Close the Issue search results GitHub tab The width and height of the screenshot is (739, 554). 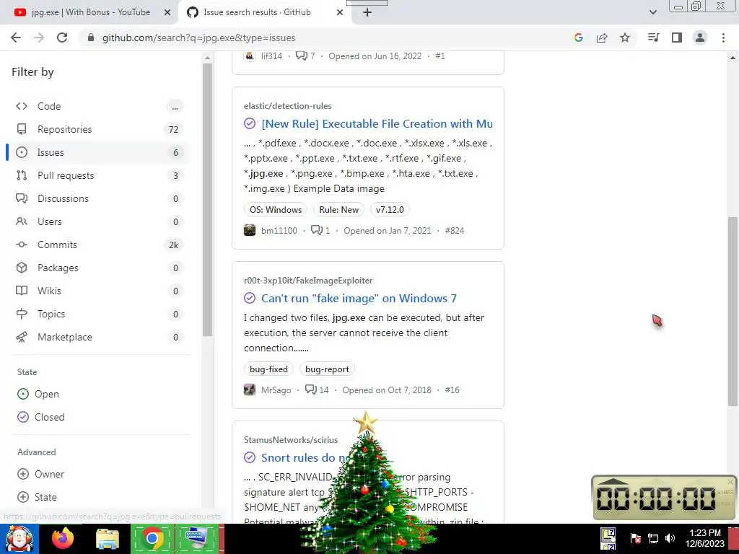(340, 12)
